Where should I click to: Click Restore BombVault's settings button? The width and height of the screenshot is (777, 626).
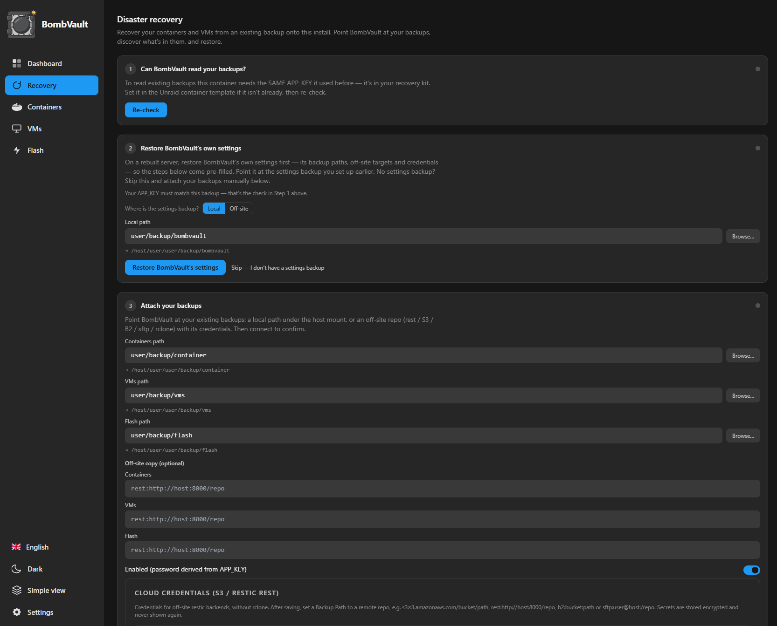coord(175,267)
